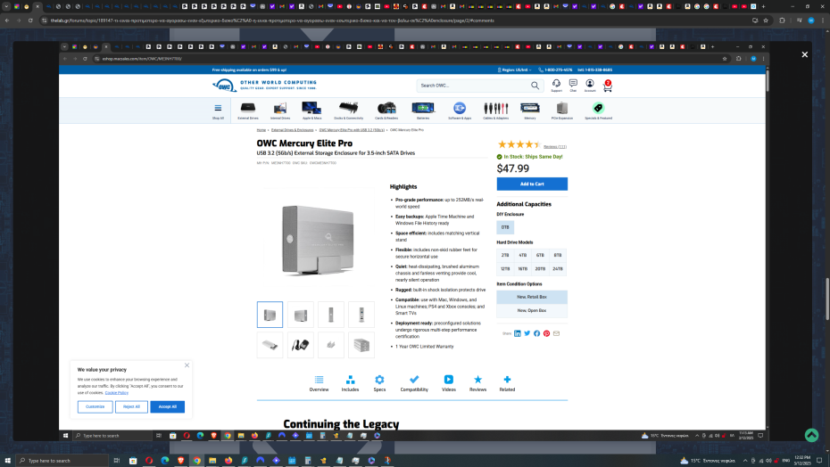Click the OWC Other World Computing logo
Image resolution: width=830 pixels, height=467 pixels.
click(264, 86)
